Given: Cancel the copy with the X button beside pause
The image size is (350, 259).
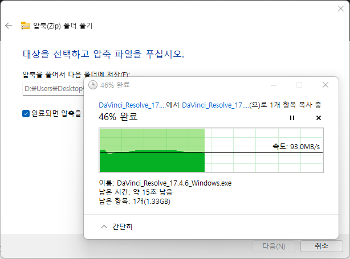Looking at the screenshot, I should [x=319, y=118].
